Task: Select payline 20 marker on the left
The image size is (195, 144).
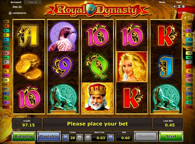Action: [6, 22]
